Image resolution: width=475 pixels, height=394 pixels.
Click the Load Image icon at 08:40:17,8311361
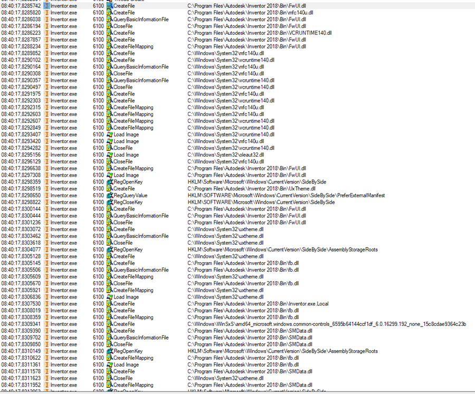(x=110, y=364)
